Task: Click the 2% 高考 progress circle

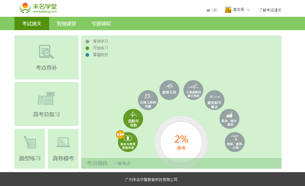Action: [x=181, y=142]
